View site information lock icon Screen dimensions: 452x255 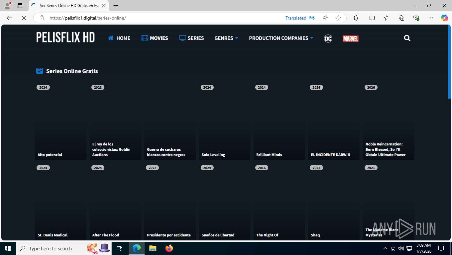point(42,18)
